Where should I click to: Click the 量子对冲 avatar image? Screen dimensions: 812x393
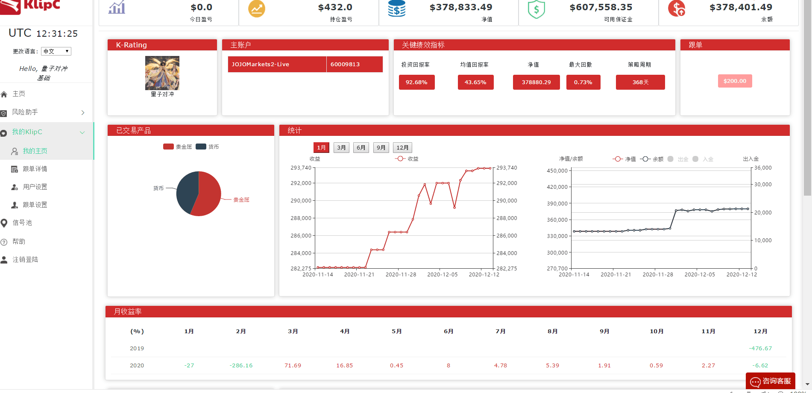pos(162,73)
